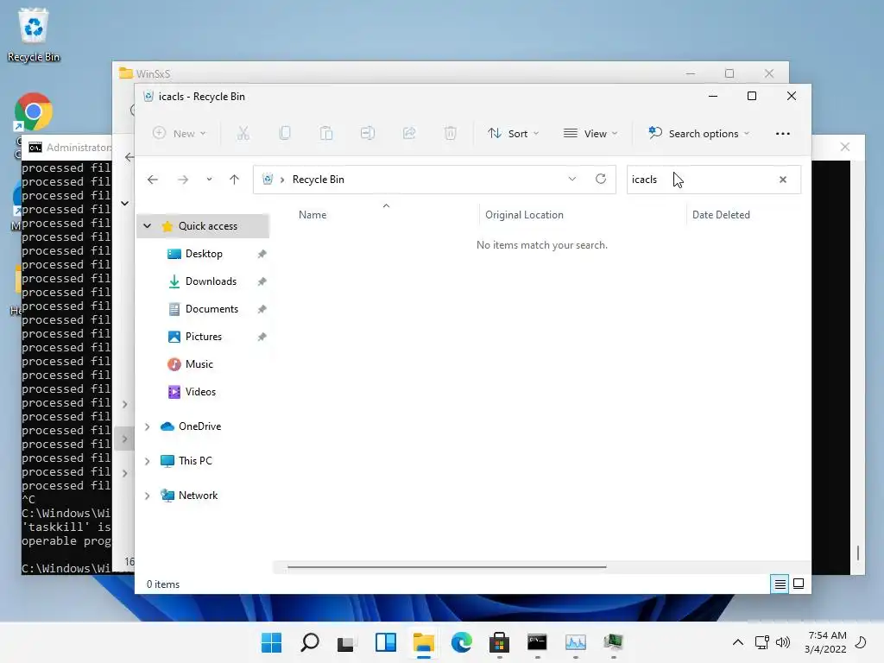
Task: Go back using the Back arrow
Action: [x=153, y=180]
